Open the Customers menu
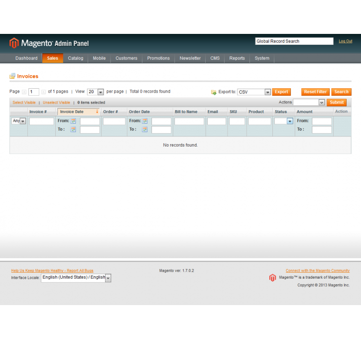Viewport: 361px width, 339px height. (126, 58)
